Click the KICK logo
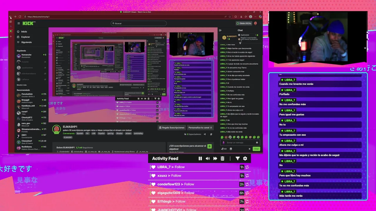The width and height of the screenshot is (376, 211). (x=29, y=23)
